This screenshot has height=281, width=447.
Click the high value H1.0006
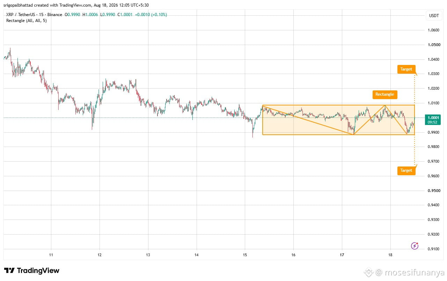(x=90, y=15)
